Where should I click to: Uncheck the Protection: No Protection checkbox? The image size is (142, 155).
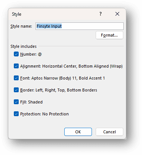point(16,114)
